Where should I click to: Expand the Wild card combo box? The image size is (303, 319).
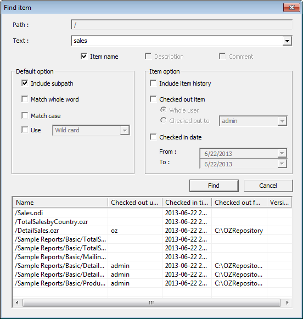point(125,131)
